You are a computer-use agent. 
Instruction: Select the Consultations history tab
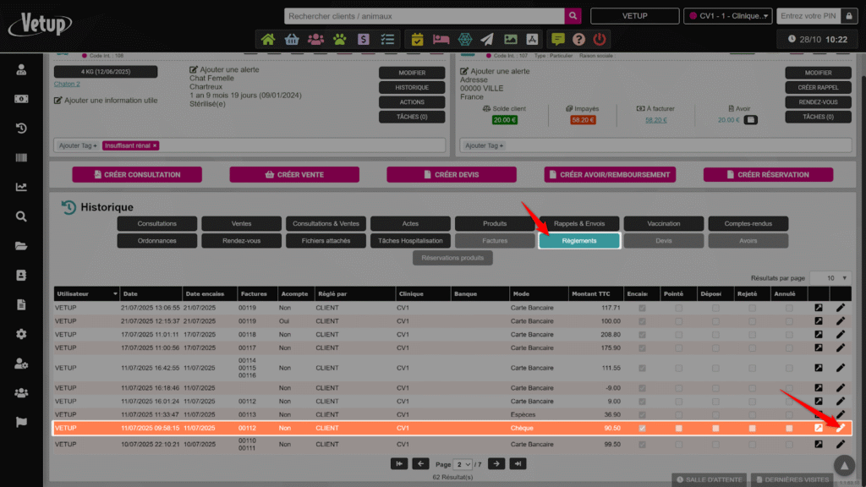click(x=156, y=223)
